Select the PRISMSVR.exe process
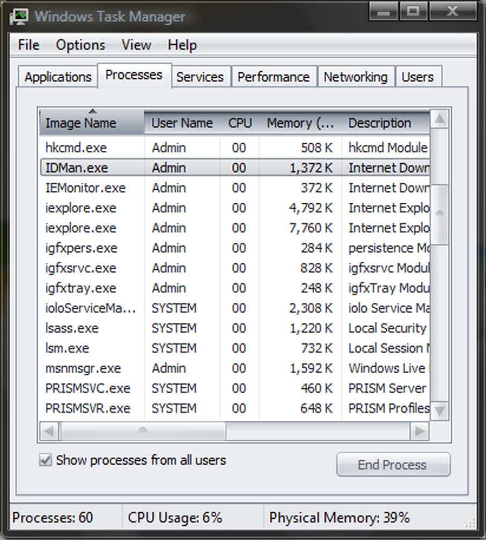 [235, 408]
